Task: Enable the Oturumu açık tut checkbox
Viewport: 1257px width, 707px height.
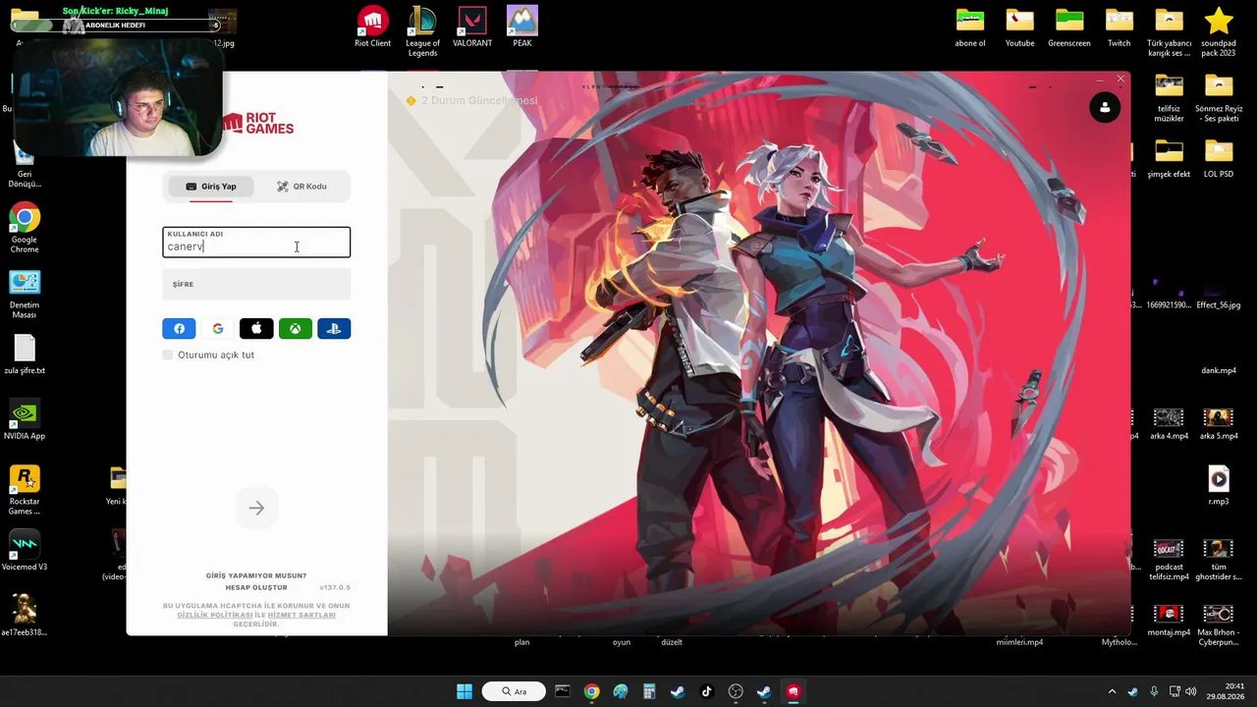Action: (x=168, y=354)
